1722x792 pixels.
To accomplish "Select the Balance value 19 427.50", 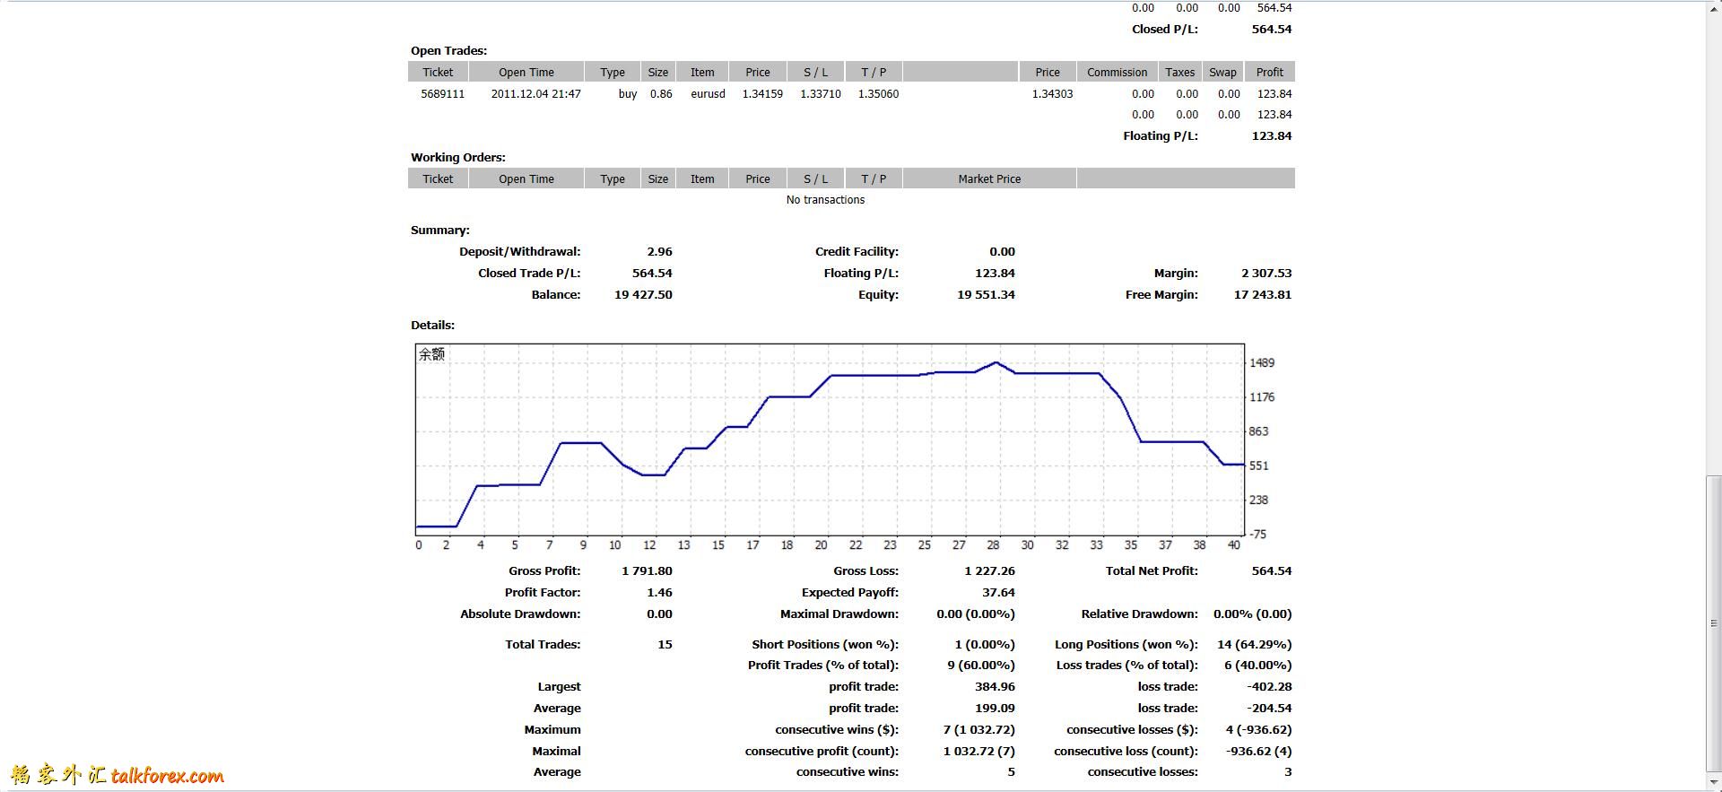I will [643, 294].
